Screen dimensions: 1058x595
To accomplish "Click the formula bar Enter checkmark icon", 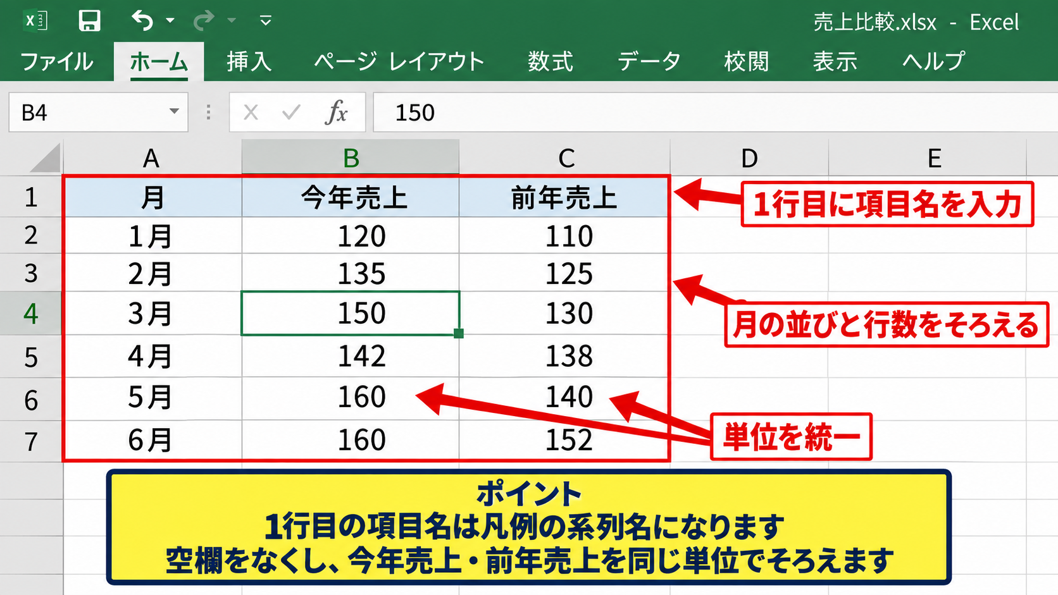I will pos(291,113).
